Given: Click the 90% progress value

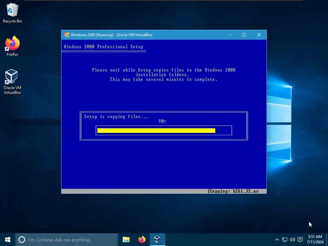Looking at the screenshot, I should pos(162,121).
